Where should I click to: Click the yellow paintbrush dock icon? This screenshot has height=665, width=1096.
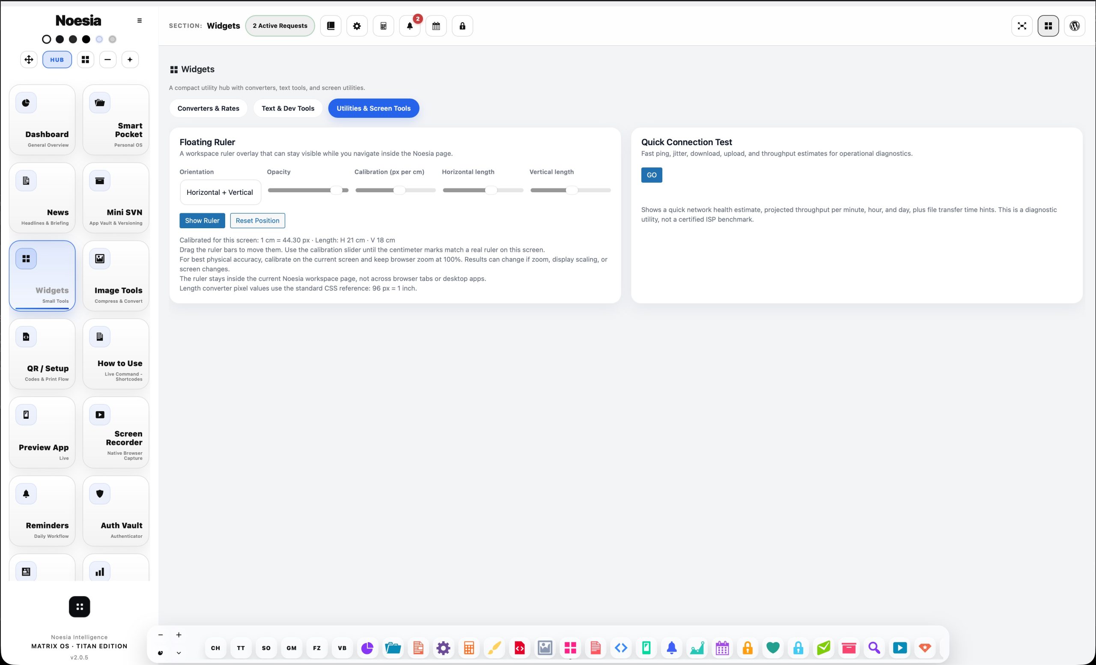click(494, 648)
